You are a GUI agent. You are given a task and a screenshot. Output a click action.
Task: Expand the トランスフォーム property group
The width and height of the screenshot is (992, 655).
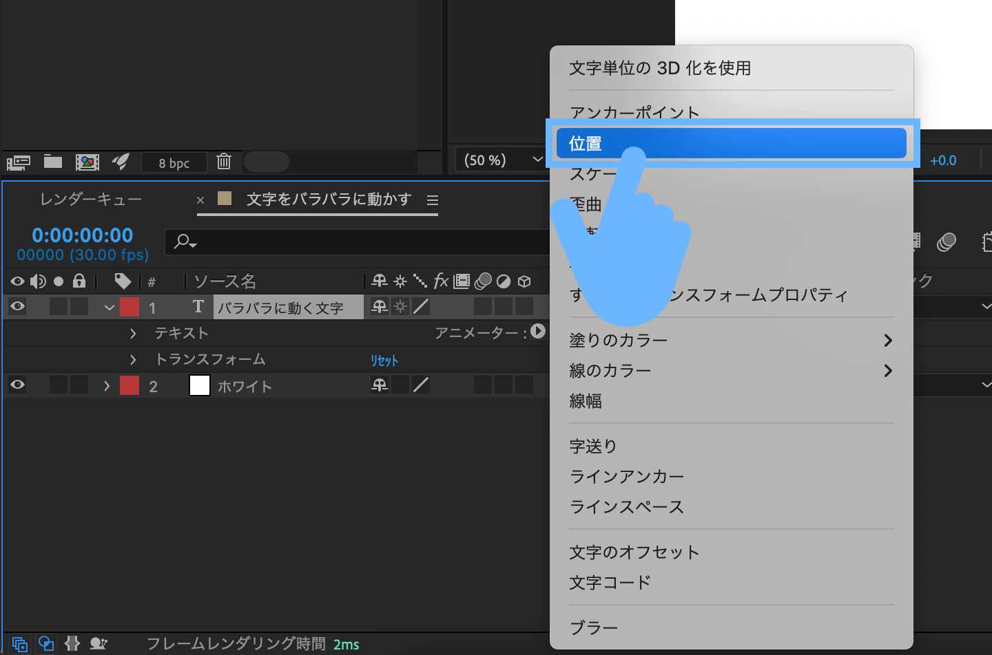(133, 360)
